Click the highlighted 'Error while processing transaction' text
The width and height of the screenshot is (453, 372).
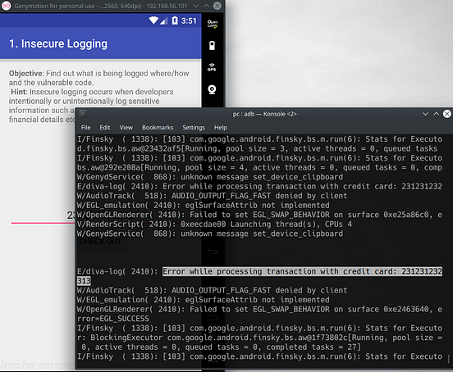302,271
